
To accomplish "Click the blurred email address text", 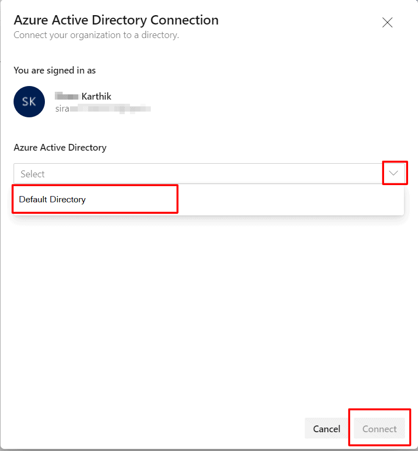I will (x=102, y=109).
